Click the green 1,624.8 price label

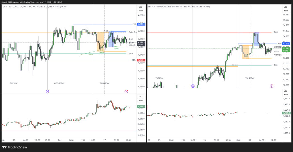[x=141, y=107]
